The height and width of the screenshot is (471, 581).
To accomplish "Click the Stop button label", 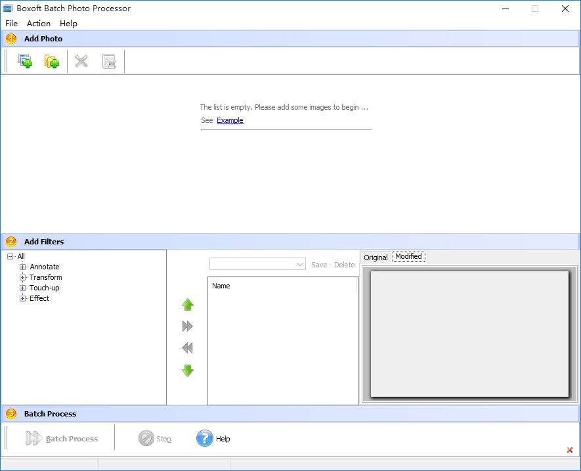I will [163, 439].
